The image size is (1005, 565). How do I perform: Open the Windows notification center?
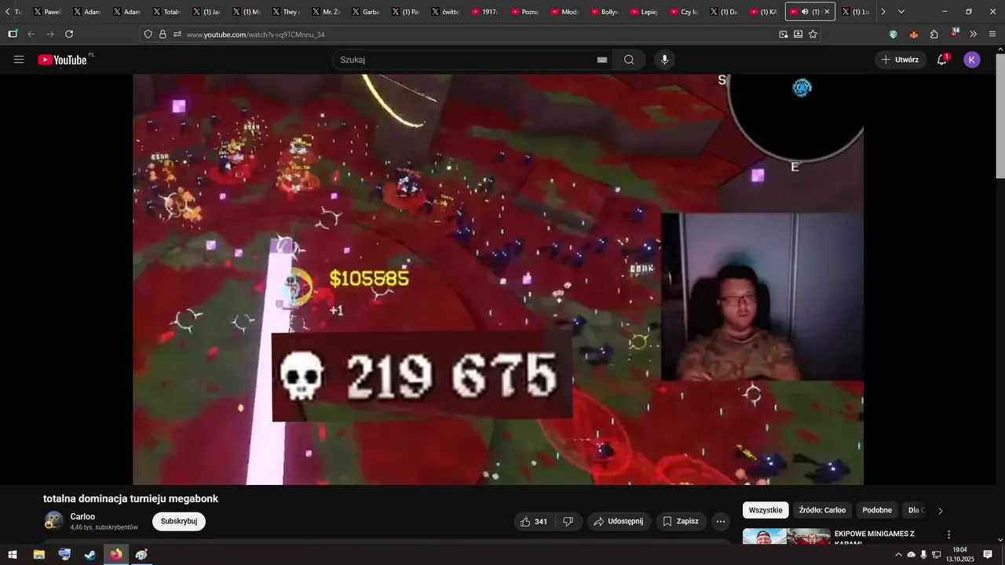point(988,555)
